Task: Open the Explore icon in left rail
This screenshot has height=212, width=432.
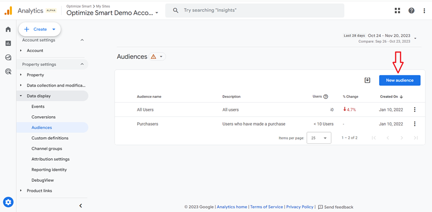Action: tap(8, 57)
